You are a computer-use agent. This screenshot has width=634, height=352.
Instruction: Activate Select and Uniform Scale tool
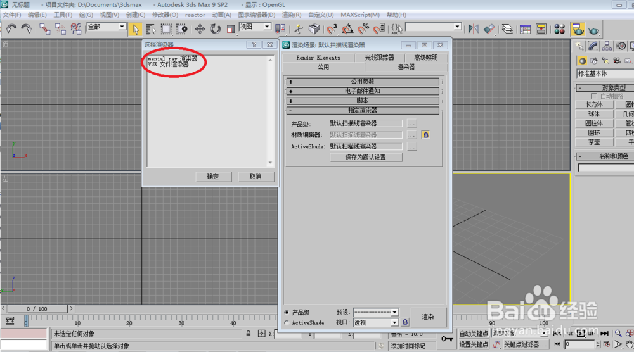pos(231,29)
